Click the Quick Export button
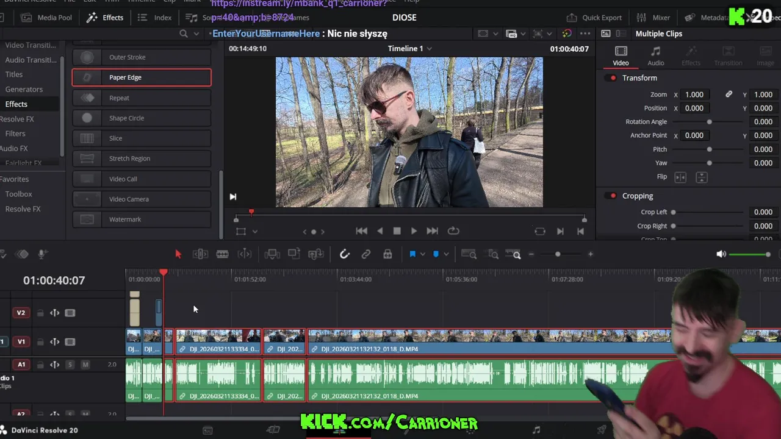This screenshot has width=781, height=439. (594, 18)
